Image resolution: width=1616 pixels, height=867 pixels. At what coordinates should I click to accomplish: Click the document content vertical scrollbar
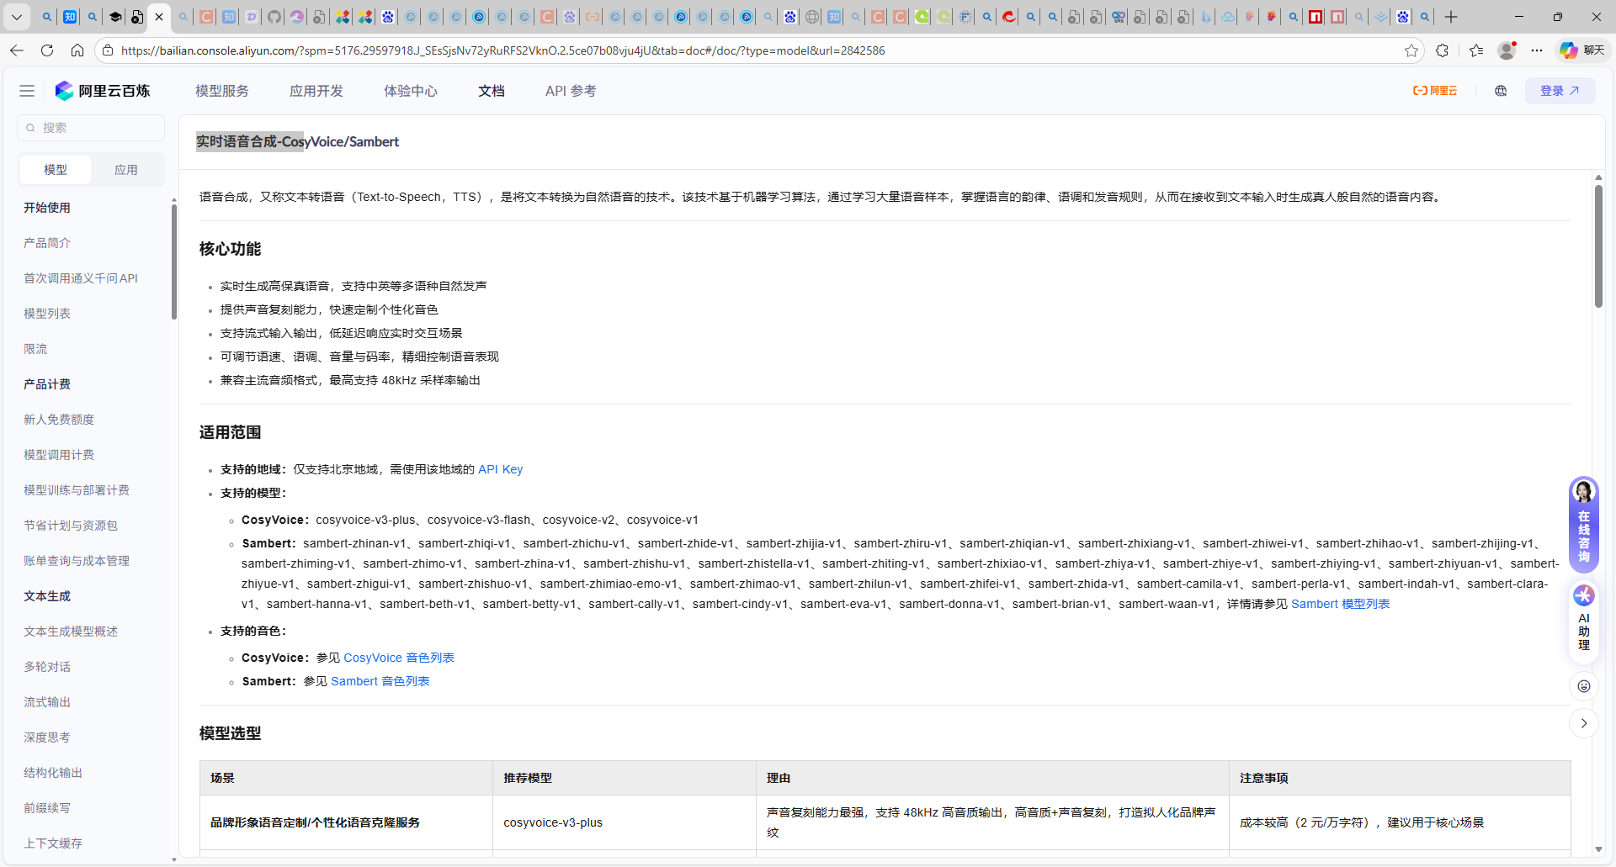click(x=1598, y=246)
